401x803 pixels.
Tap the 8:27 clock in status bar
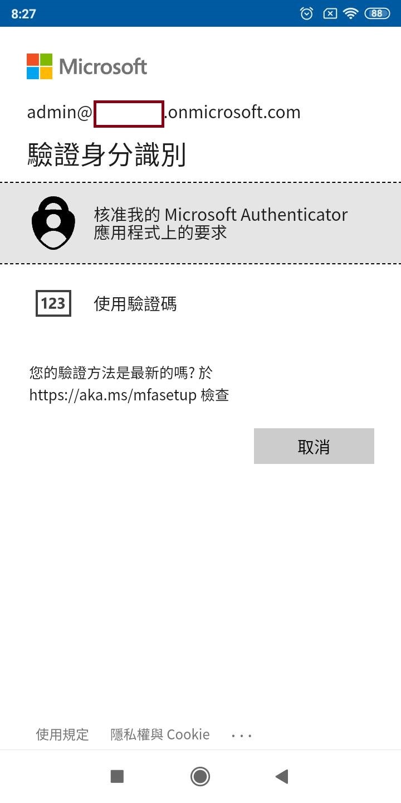[x=23, y=14]
